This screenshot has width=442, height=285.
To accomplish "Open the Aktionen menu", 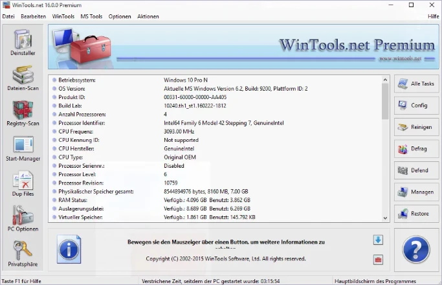I will (148, 16).
